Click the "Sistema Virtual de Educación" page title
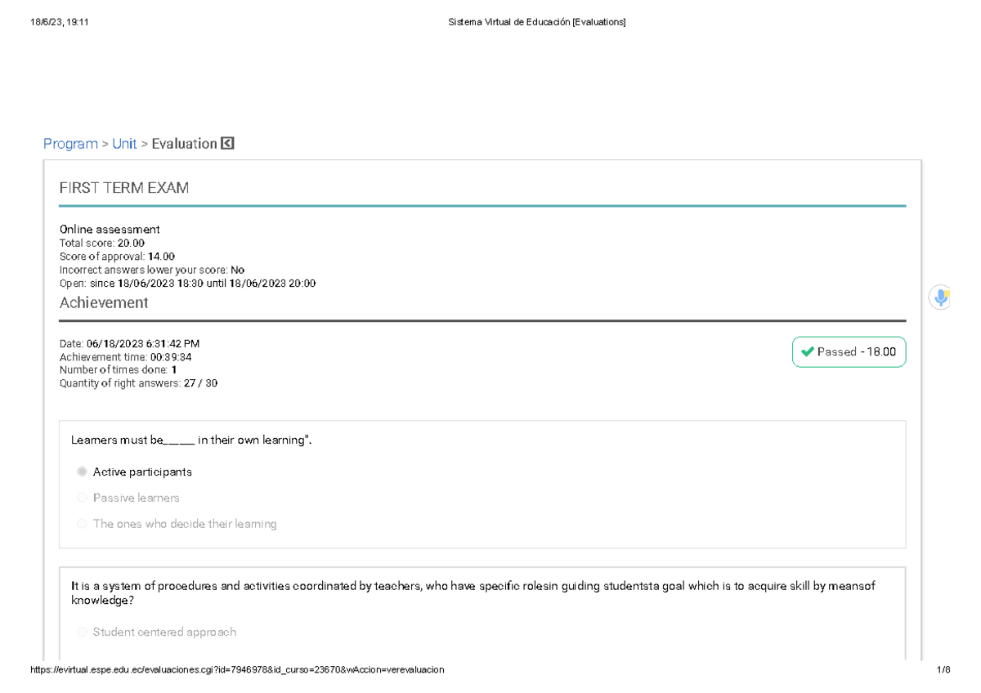The height and width of the screenshot is (693, 981). tap(537, 23)
